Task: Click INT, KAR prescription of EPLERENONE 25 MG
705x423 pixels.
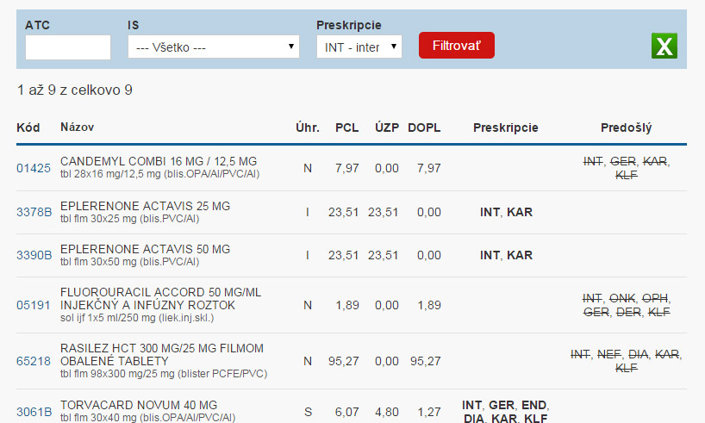Action: pyautogui.click(x=506, y=212)
